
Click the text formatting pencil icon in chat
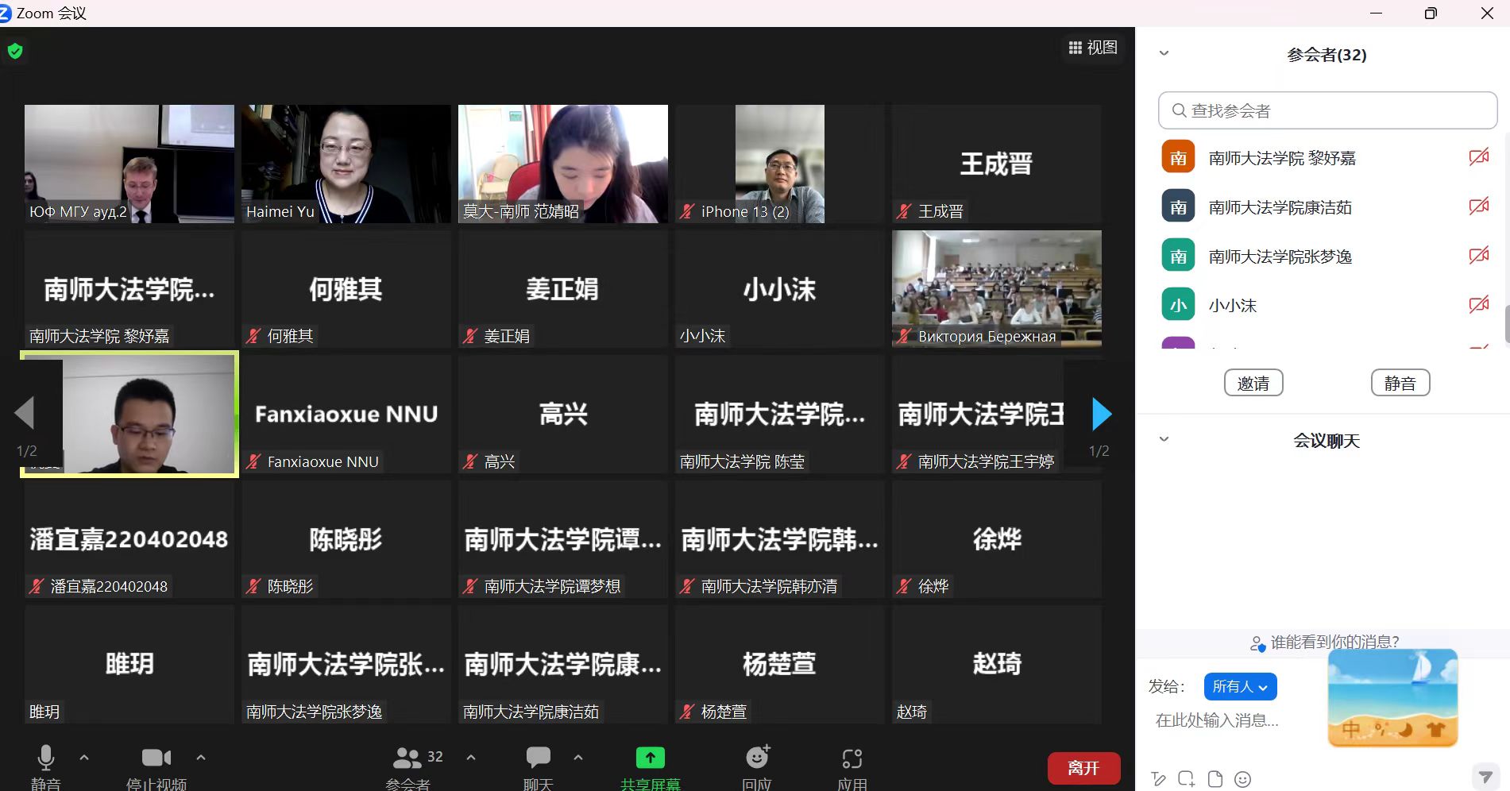[x=1158, y=779]
